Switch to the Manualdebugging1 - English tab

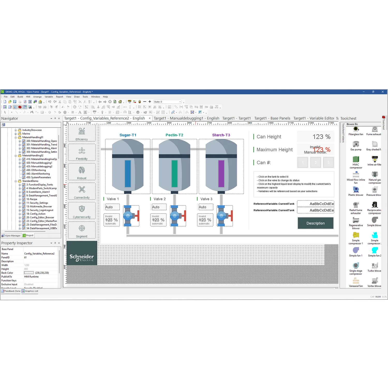[186, 118]
